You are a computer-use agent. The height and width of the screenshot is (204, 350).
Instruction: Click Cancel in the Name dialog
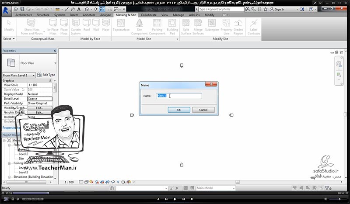[x=203, y=110]
